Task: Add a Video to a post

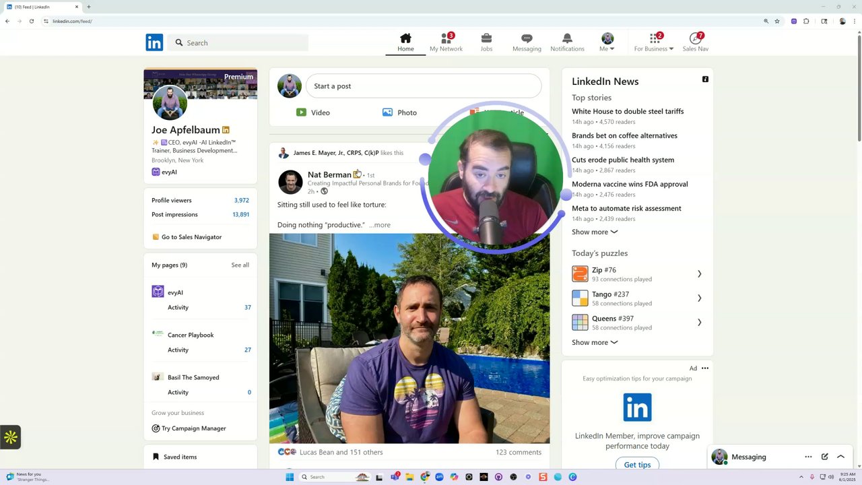Action: click(x=313, y=112)
